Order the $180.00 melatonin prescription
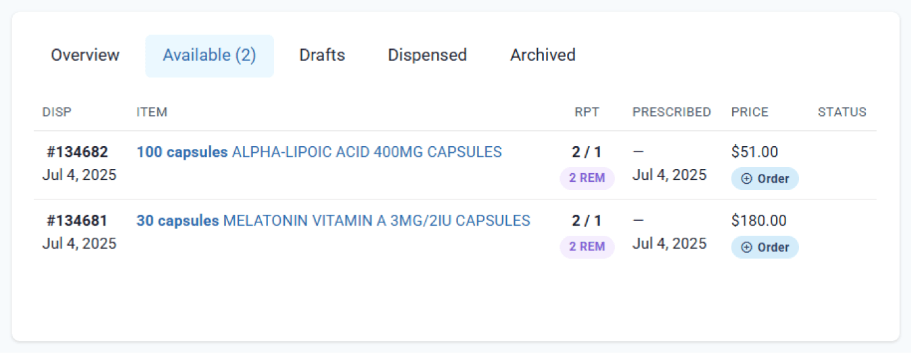Image resolution: width=911 pixels, height=353 pixels. click(x=765, y=247)
